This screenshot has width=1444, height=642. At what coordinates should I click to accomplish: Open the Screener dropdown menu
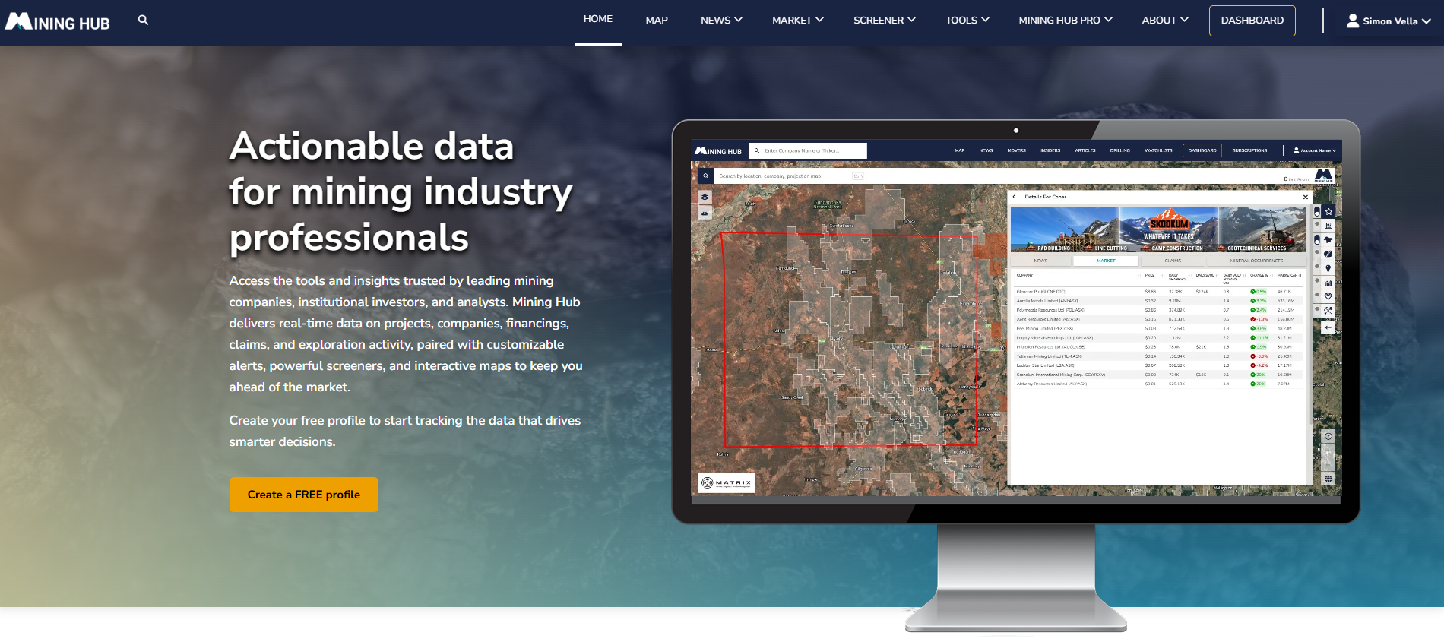point(884,21)
